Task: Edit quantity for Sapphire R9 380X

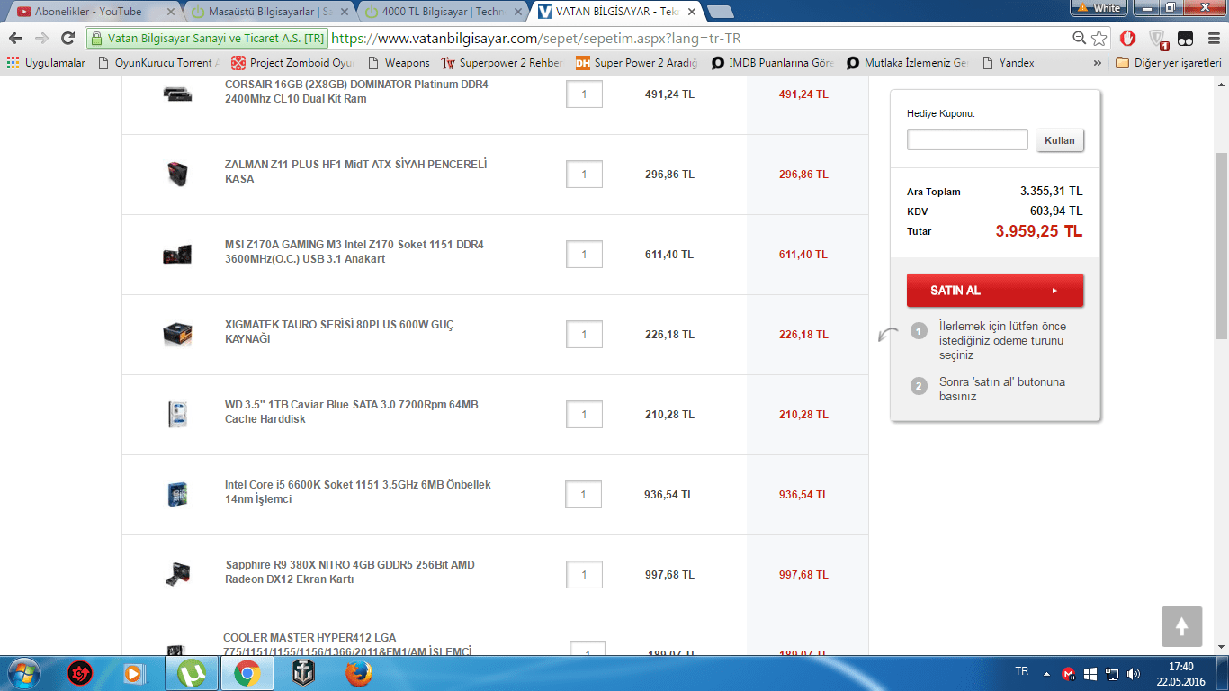Action: pos(584,575)
